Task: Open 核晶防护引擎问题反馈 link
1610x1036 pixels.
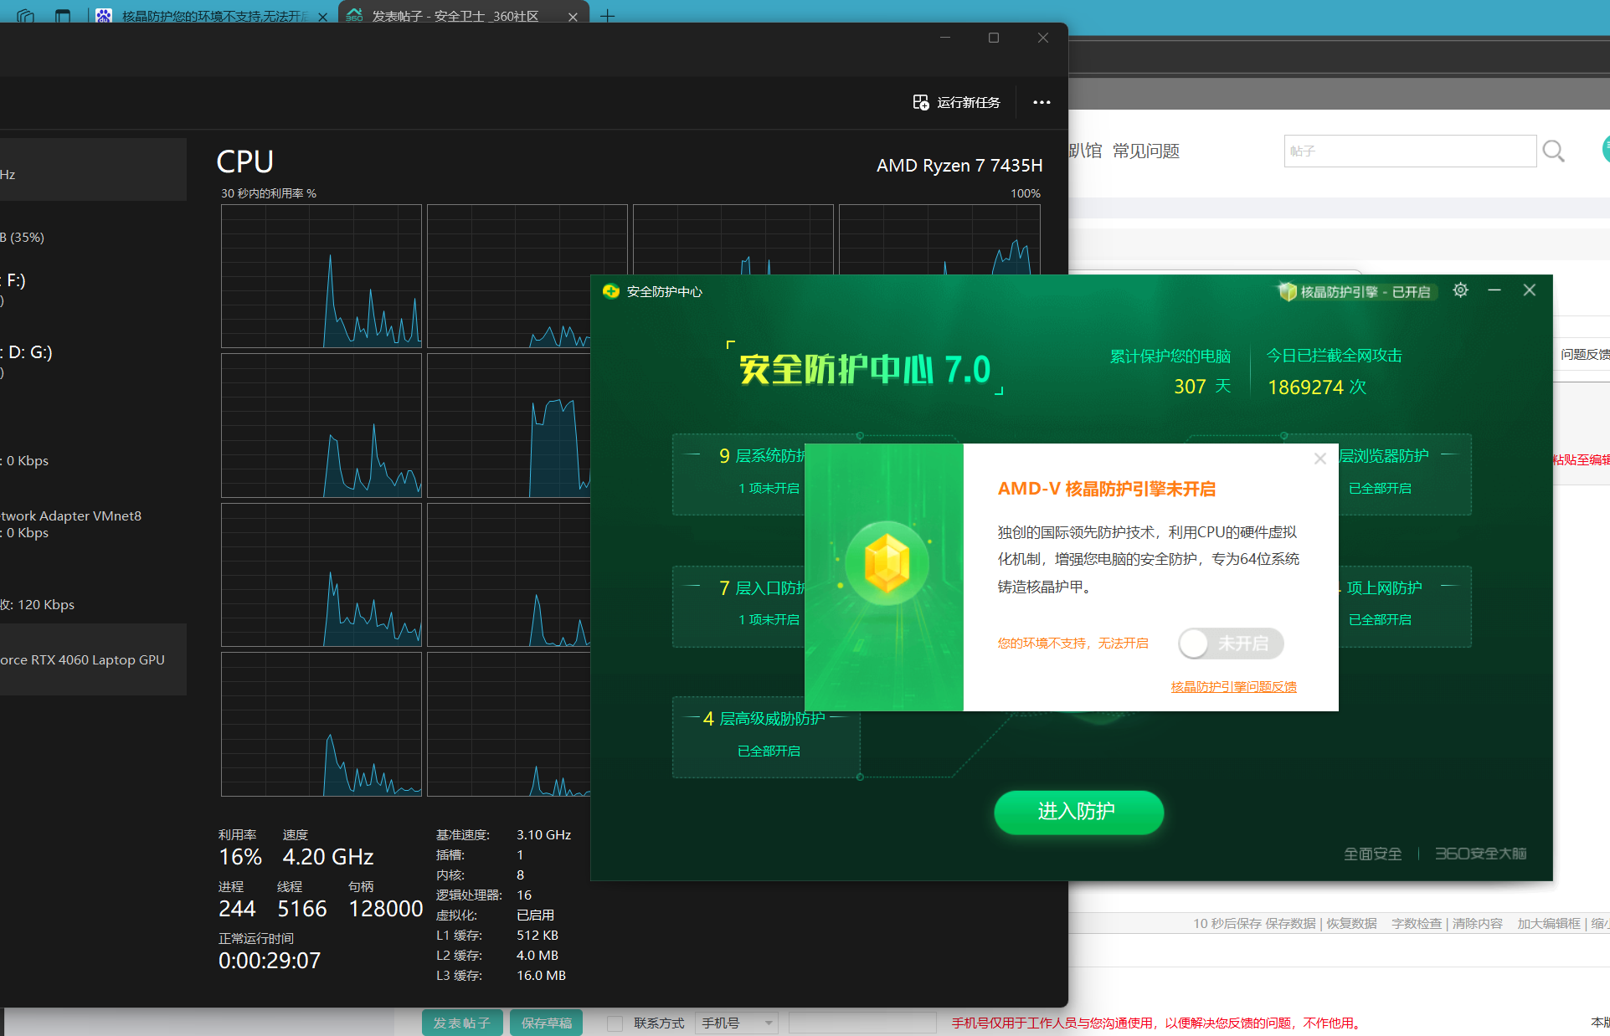Action: 1233,686
